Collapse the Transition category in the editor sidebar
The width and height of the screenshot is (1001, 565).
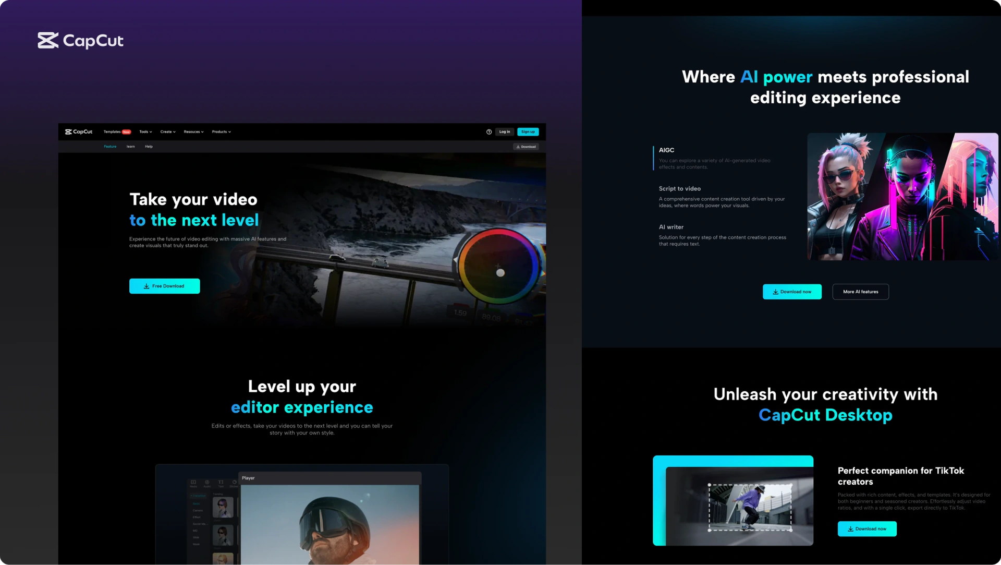pyautogui.click(x=198, y=496)
